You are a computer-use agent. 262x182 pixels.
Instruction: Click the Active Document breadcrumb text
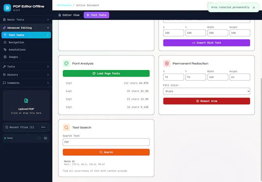(87, 5)
